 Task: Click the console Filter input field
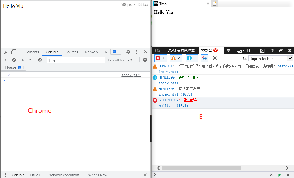(76, 60)
